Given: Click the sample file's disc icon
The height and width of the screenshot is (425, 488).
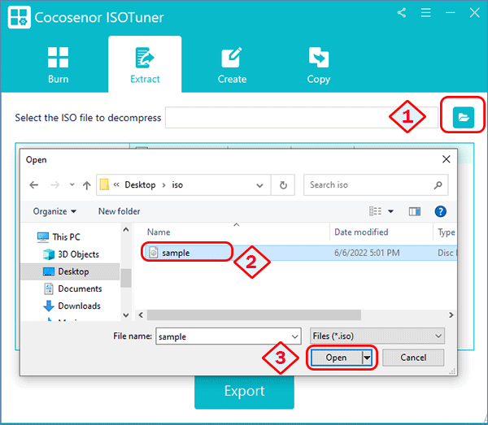Looking at the screenshot, I should (154, 252).
